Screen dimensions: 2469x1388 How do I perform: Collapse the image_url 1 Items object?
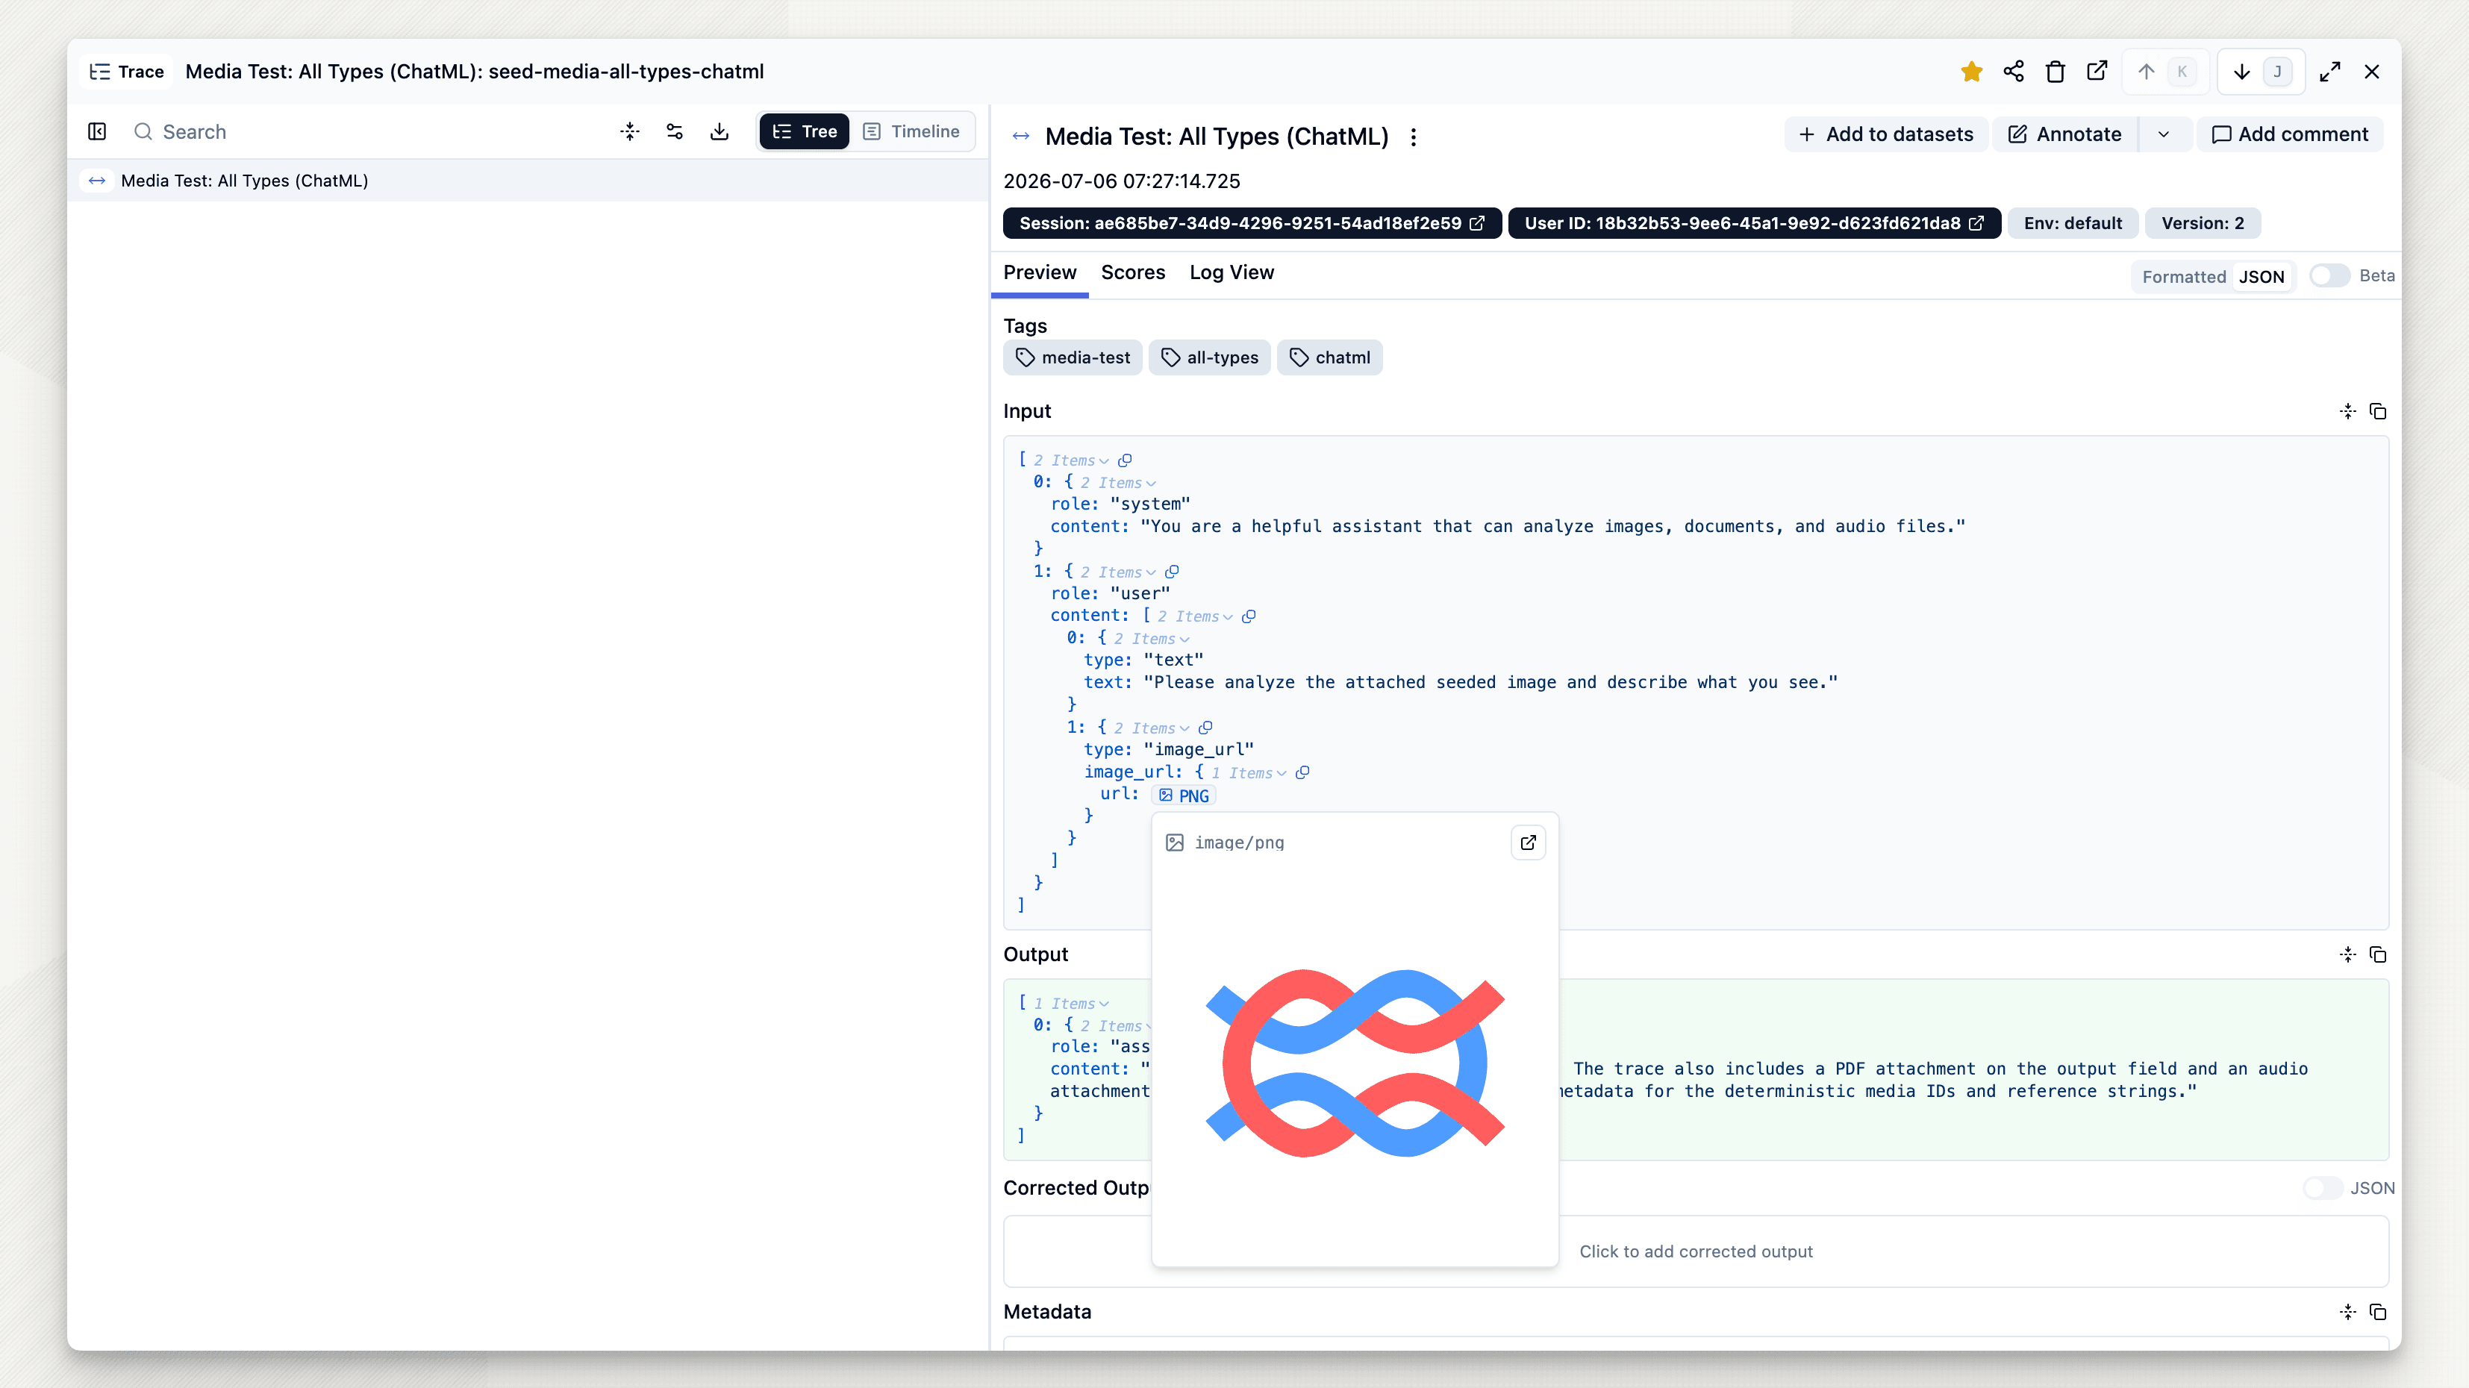pyautogui.click(x=1249, y=772)
